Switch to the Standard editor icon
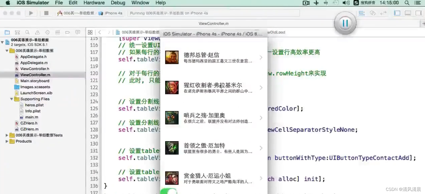 362,13
